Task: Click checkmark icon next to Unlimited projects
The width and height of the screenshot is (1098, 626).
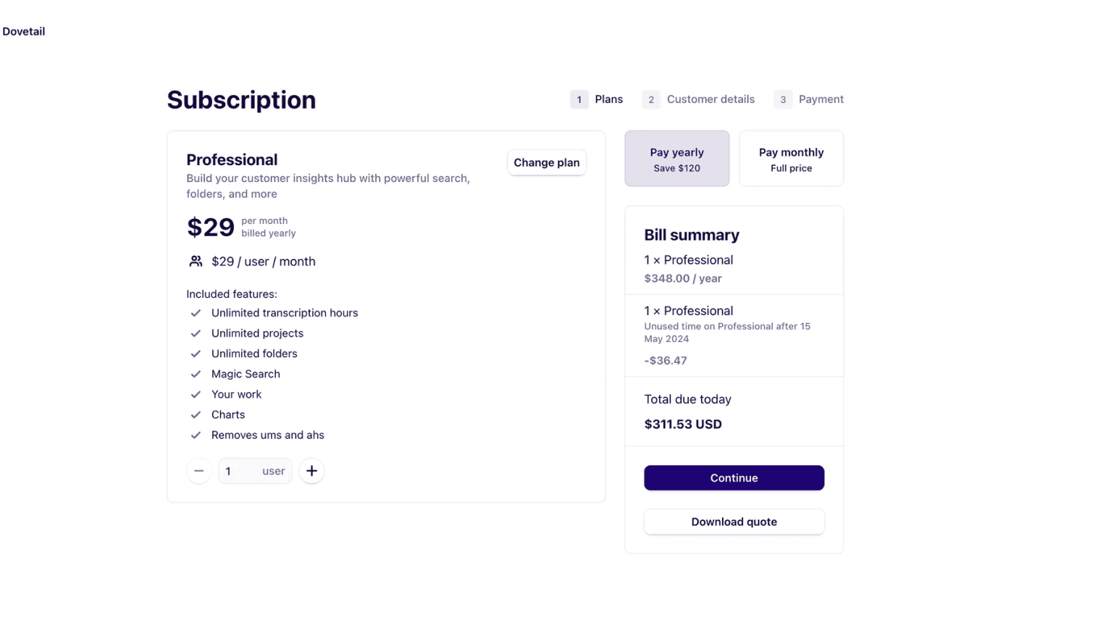Action: [196, 333]
